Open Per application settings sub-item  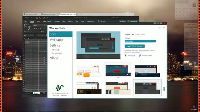[57, 53]
